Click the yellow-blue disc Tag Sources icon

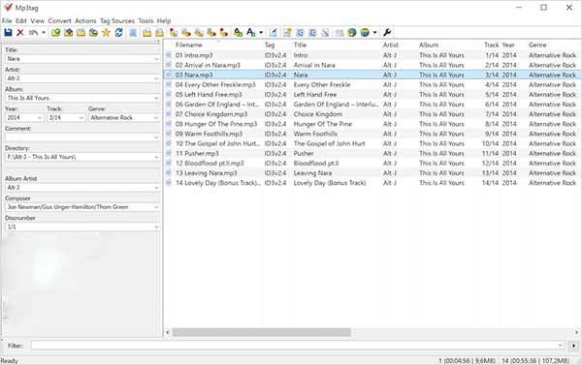point(365,33)
